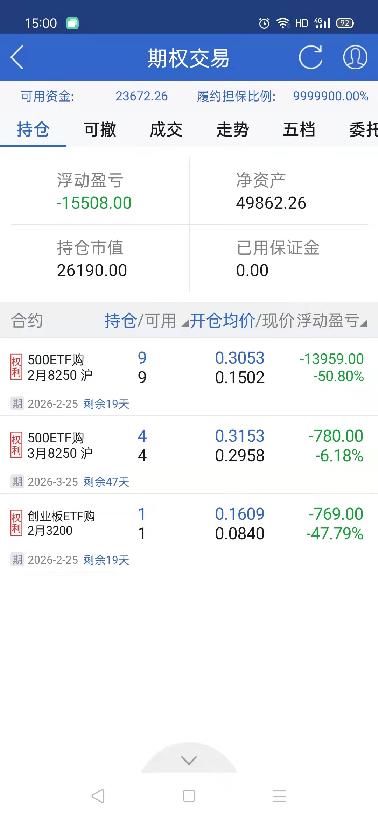Open the Android recent apps menu
This screenshot has width=378, height=819.
pyautogui.click(x=279, y=796)
